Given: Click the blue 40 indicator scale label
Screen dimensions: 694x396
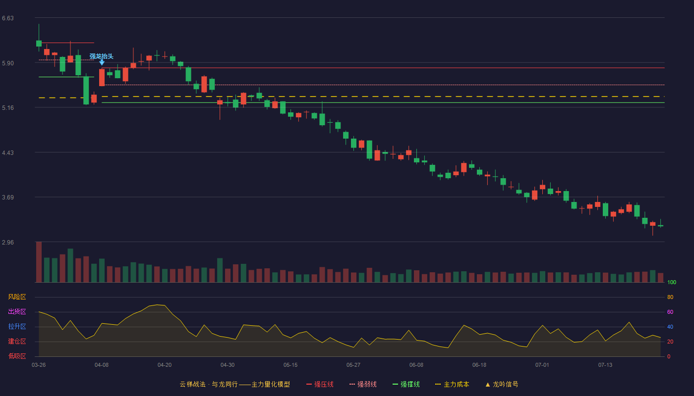Looking at the screenshot, I should pos(670,327).
